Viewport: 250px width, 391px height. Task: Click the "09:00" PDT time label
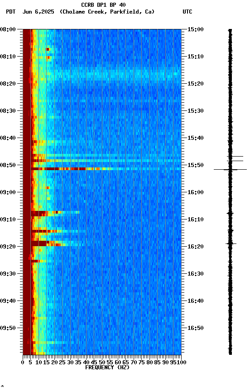8,192
